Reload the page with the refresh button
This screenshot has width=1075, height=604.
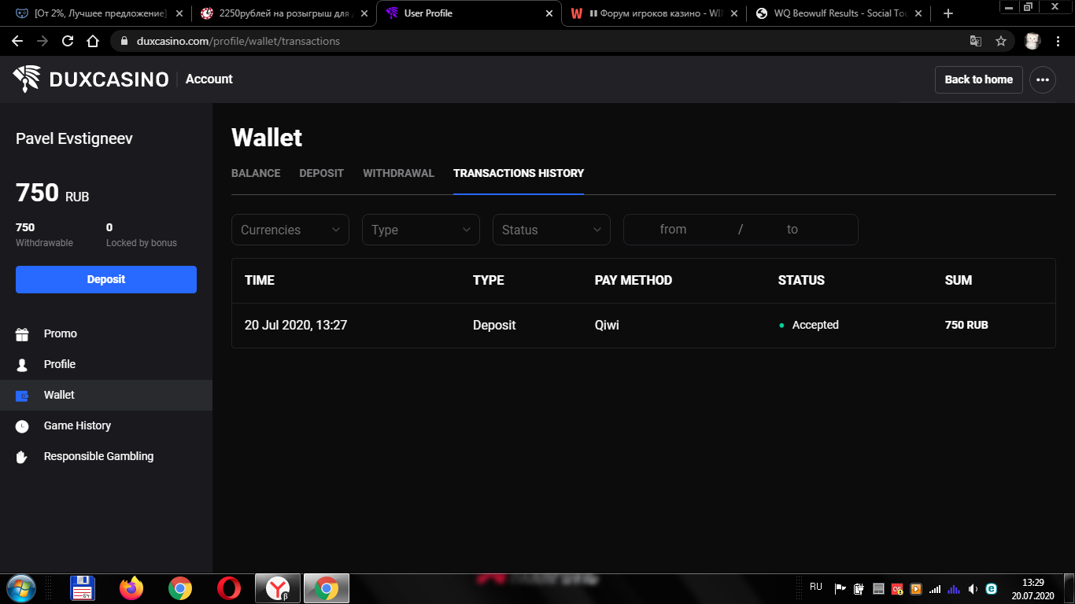pyautogui.click(x=68, y=41)
